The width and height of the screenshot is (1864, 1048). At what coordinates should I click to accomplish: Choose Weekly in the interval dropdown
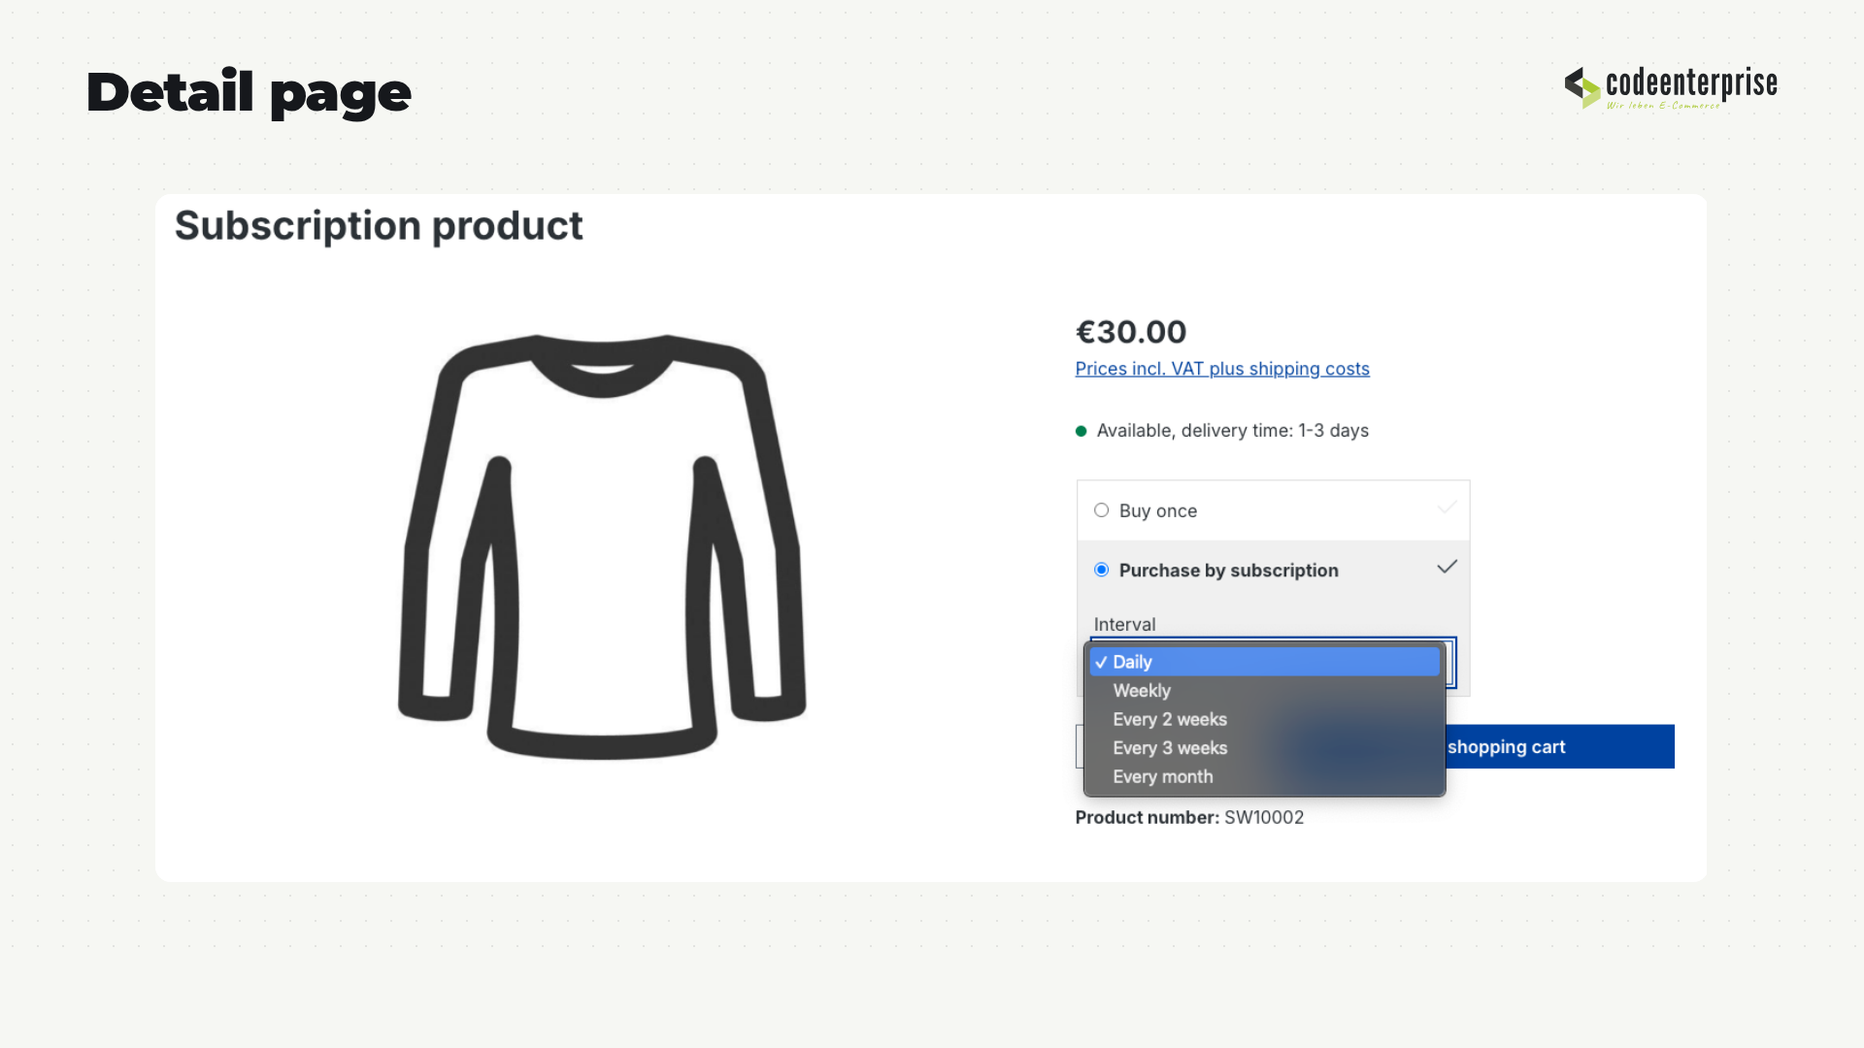1264,691
